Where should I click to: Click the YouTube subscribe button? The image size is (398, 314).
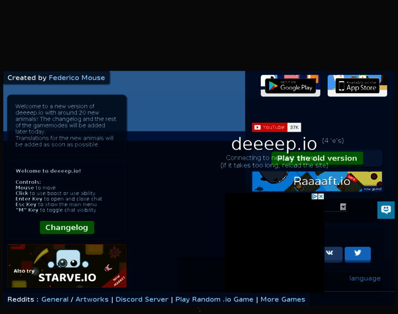(270, 127)
